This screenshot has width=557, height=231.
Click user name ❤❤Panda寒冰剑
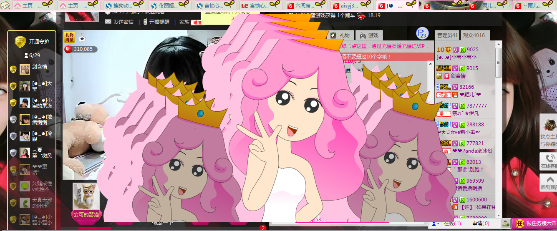[472, 151]
